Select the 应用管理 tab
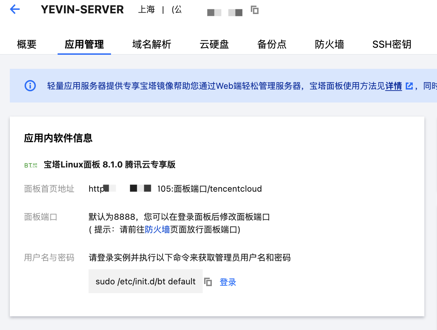The width and height of the screenshot is (437, 330). pyautogui.click(x=84, y=45)
